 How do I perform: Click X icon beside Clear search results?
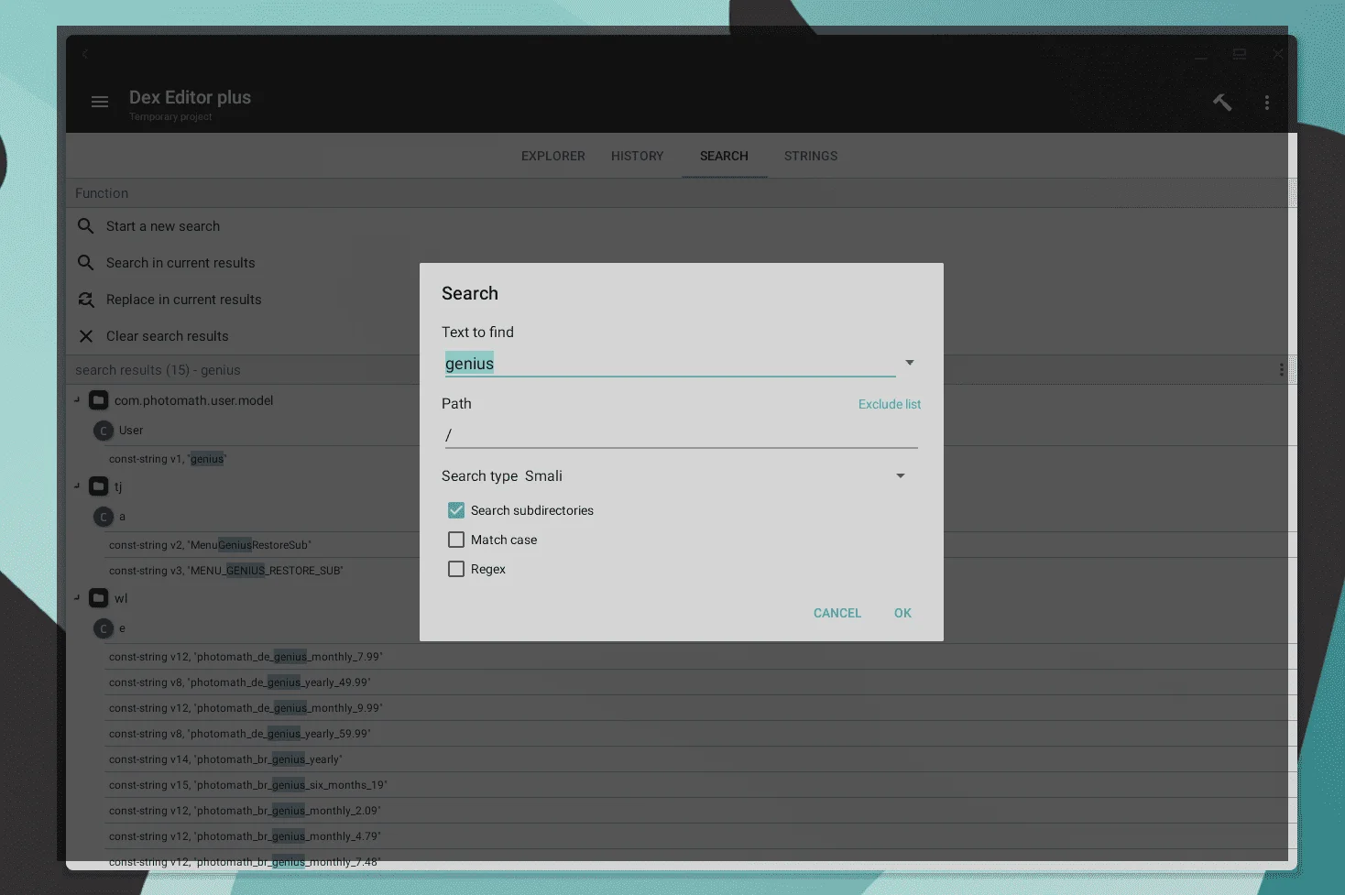point(86,336)
